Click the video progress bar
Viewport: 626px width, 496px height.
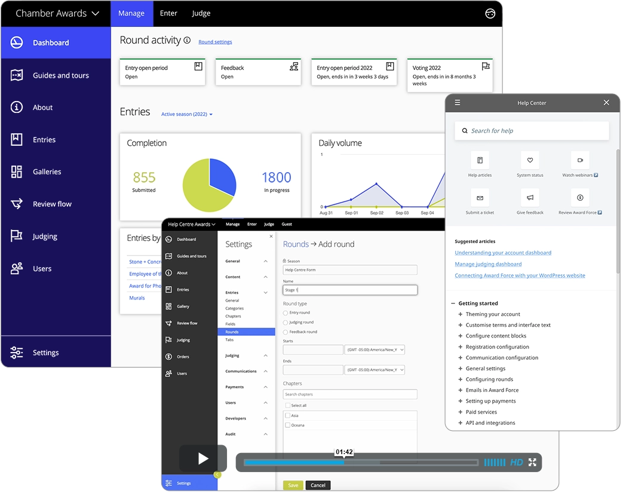(x=361, y=463)
